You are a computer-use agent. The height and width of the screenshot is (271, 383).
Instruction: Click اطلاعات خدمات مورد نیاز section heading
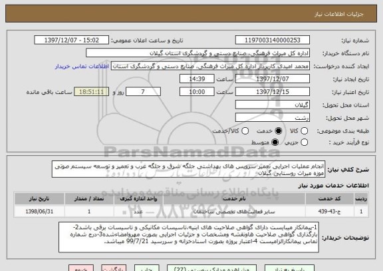click(333, 186)
